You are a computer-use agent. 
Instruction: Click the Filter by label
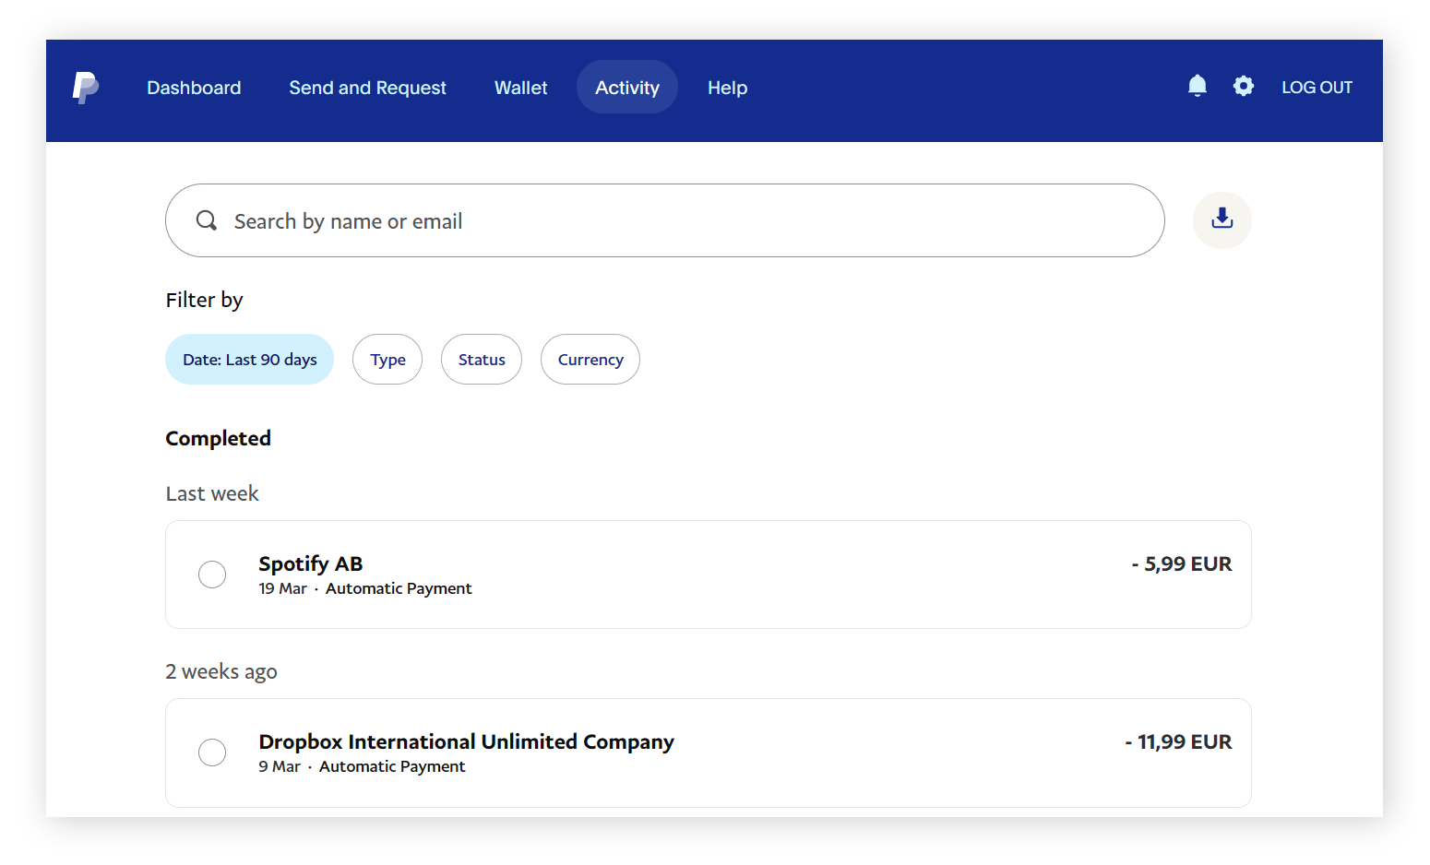pos(205,300)
